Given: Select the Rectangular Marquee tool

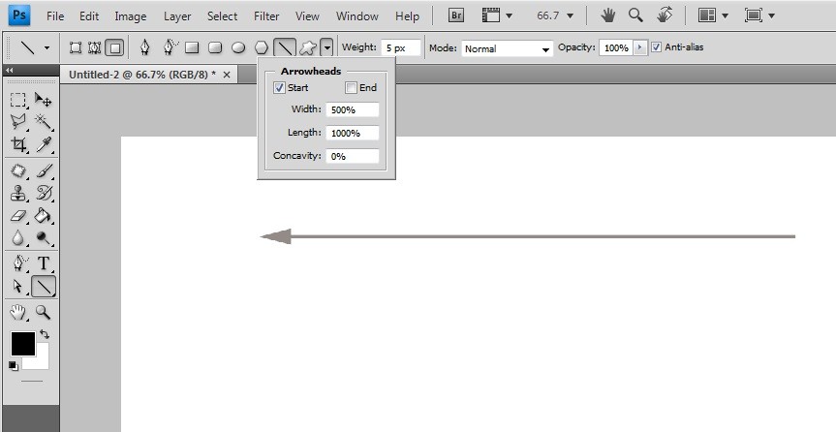Looking at the screenshot, I should [x=17, y=100].
